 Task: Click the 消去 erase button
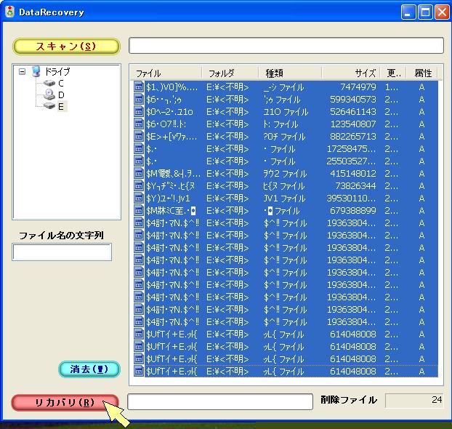[x=89, y=369]
